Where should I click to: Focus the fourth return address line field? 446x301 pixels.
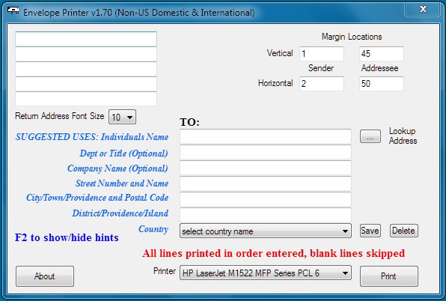[x=86, y=84]
